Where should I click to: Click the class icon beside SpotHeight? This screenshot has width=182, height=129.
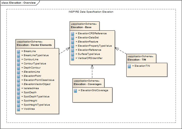(x=19, y=101)
